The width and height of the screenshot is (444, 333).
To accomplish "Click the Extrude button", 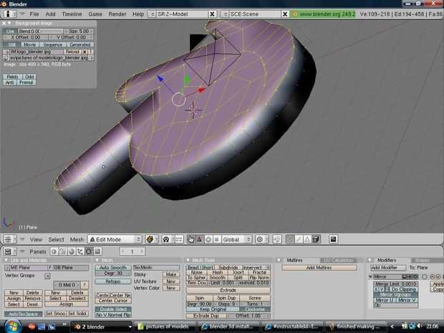I will click(228, 290).
